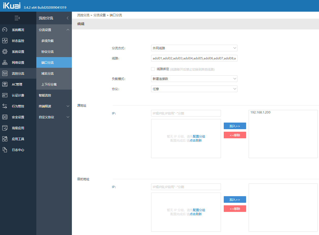
Task: Click 配置分组 link in 目的地址 section
Action: point(199,210)
